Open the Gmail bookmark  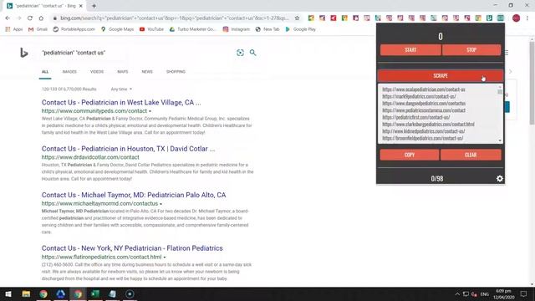tap(38, 29)
